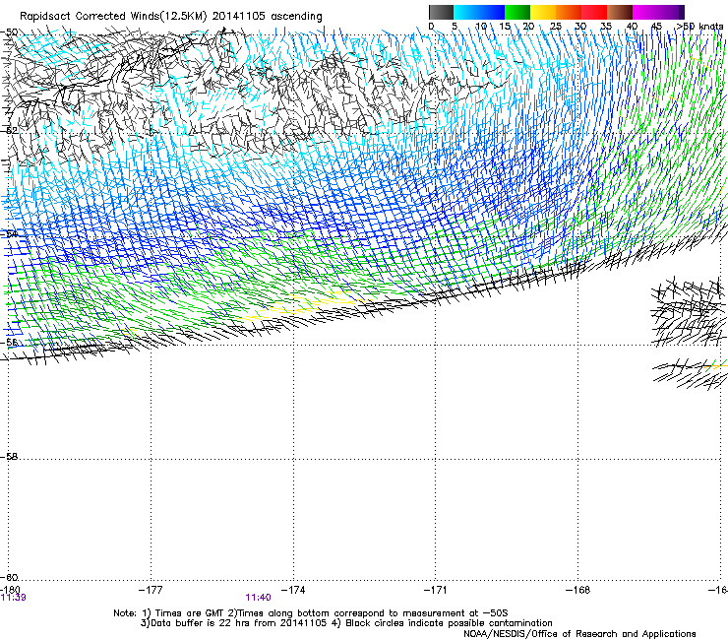The width and height of the screenshot is (728, 640).
Task: Click the '-54' latitude axis label
Action: 9,233
